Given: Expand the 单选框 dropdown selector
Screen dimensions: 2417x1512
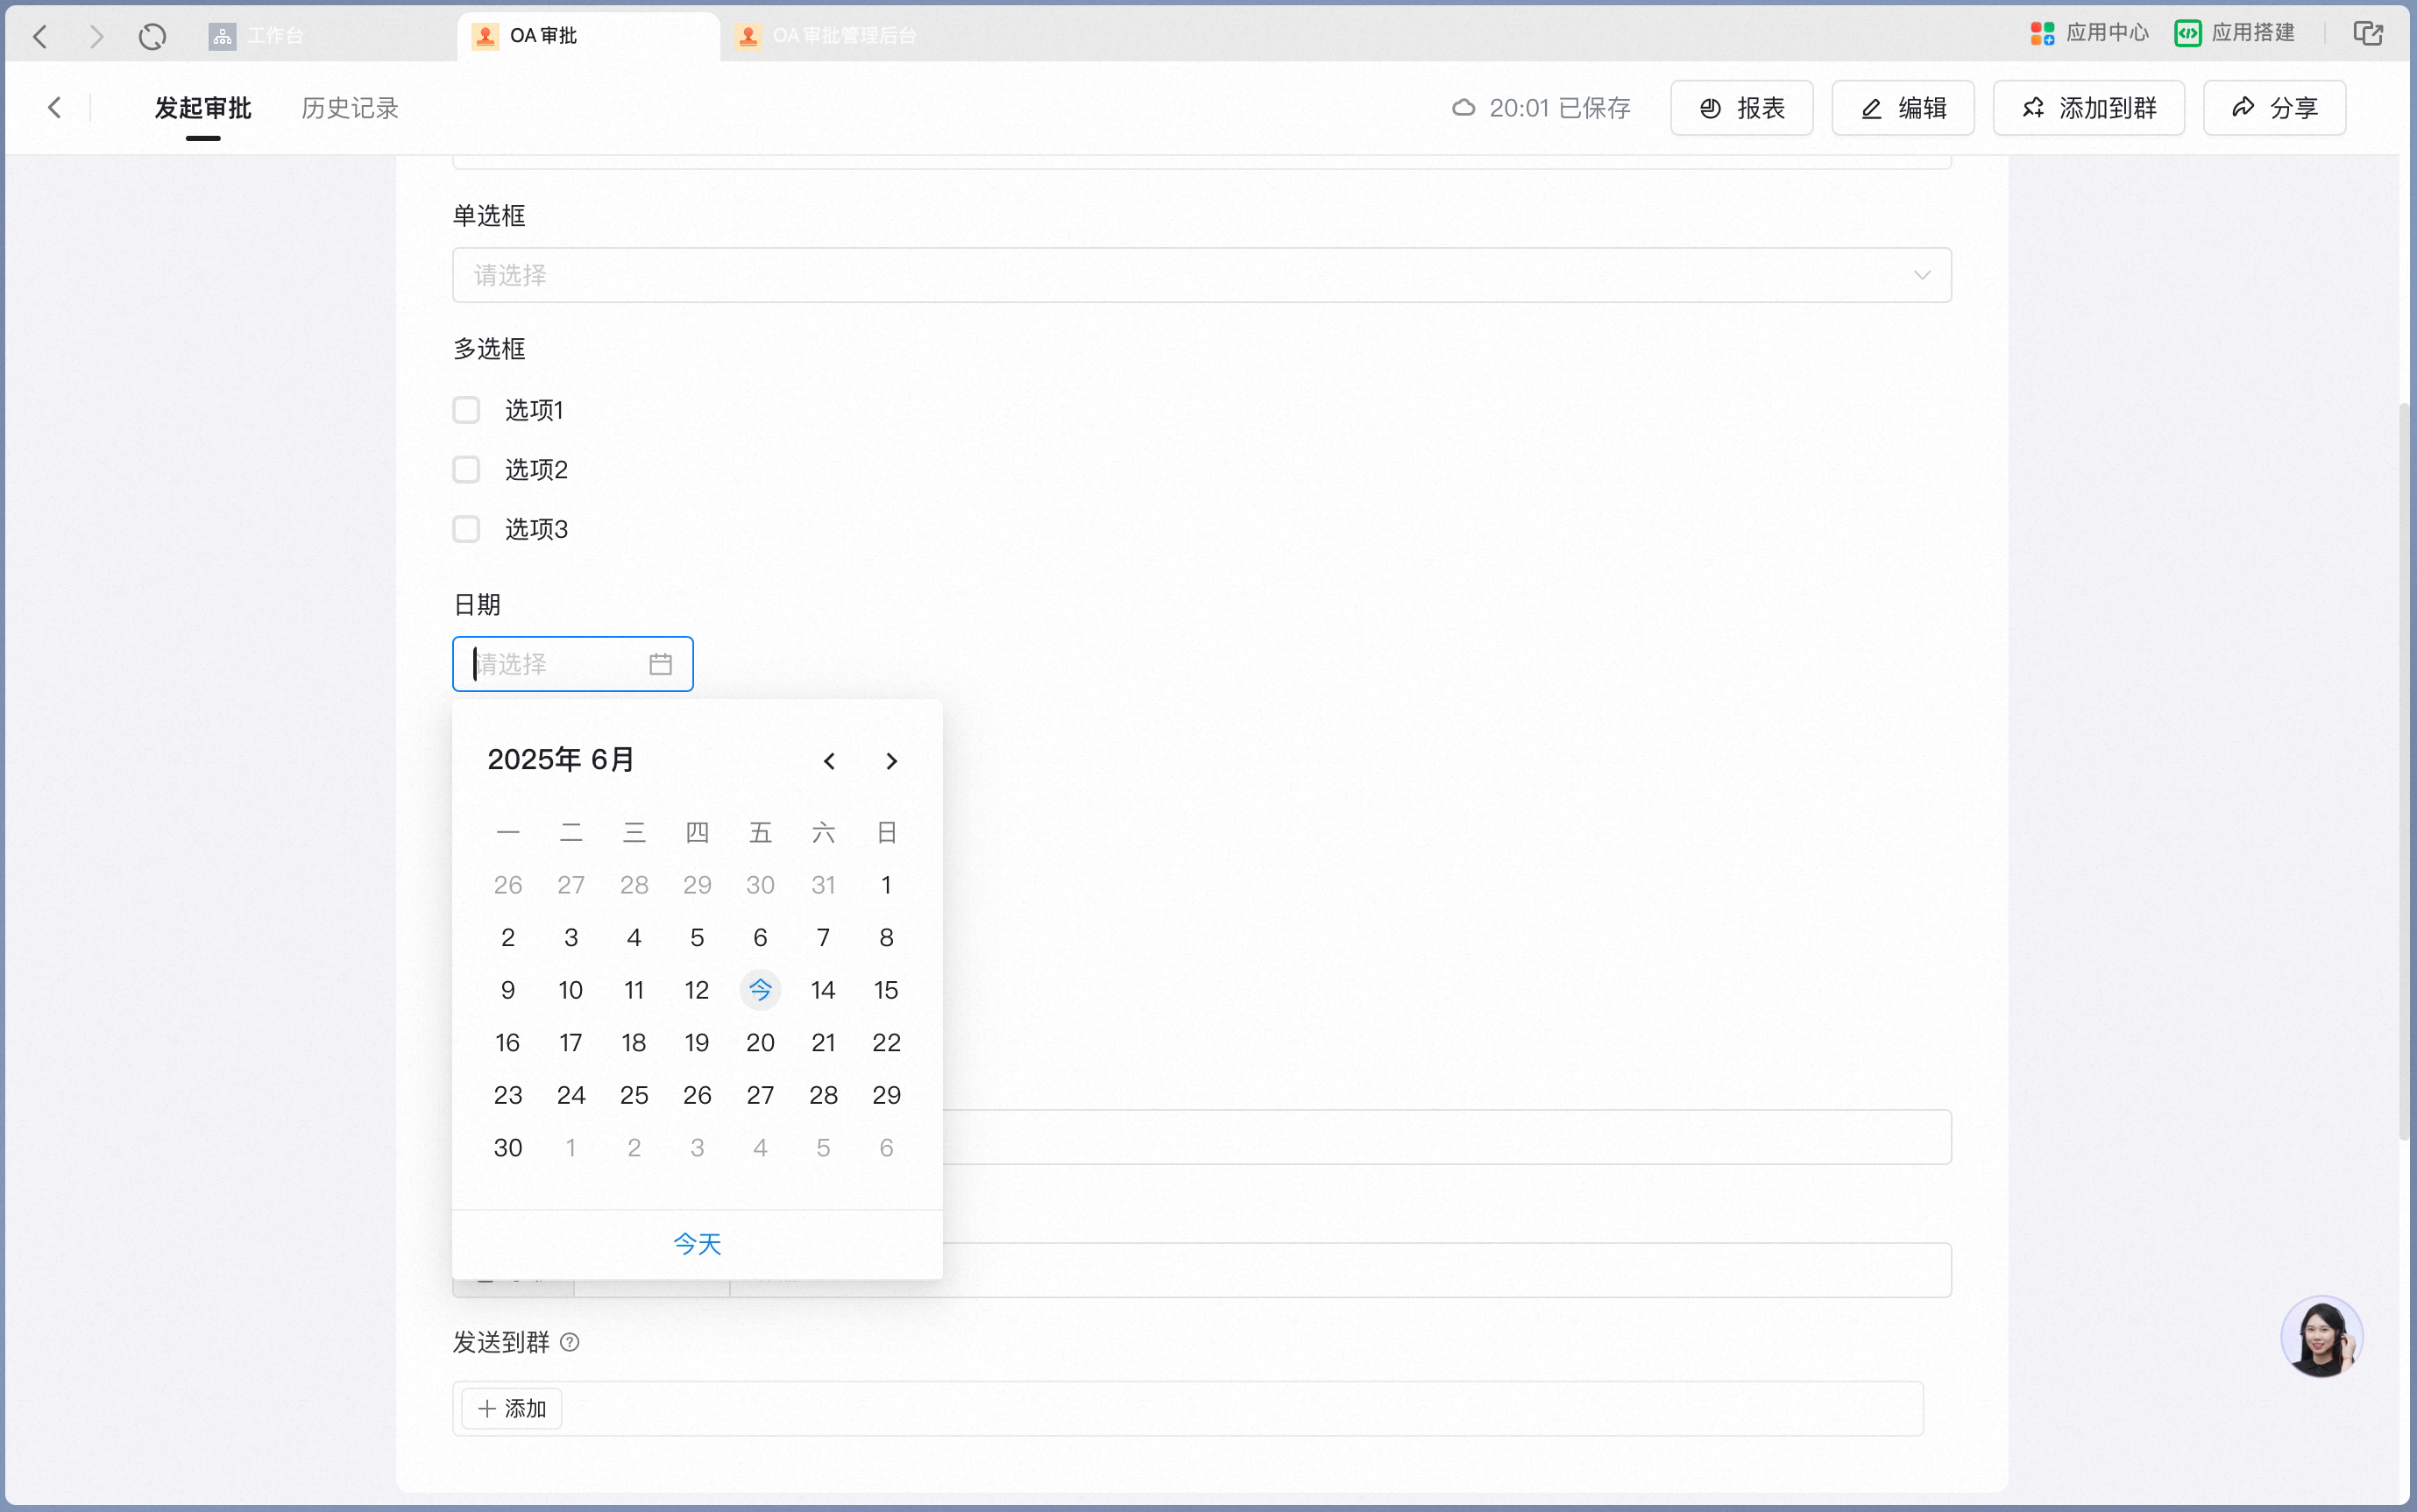Looking at the screenshot, I should [x=1201, y=275].
